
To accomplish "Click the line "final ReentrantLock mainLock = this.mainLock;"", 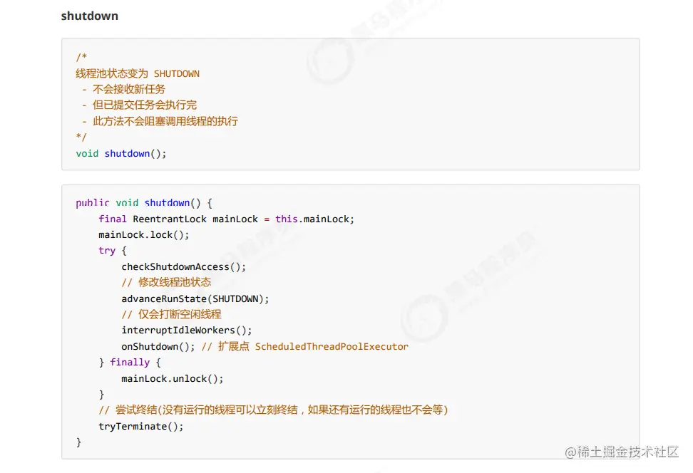I will click(226, 219).
